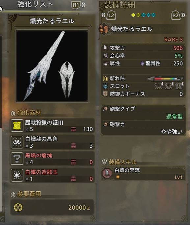Click the 砲撃タイプ 通常型 entry
190x225 pixels.
coord(143,113)
